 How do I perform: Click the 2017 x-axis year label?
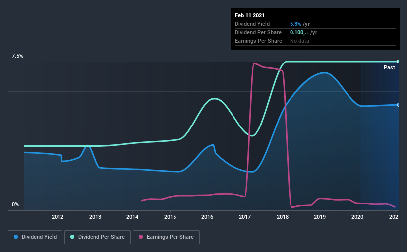pos(245,217)
